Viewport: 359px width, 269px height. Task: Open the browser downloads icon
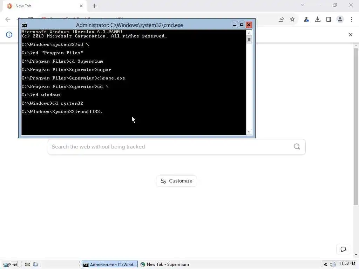pos(318,20)
